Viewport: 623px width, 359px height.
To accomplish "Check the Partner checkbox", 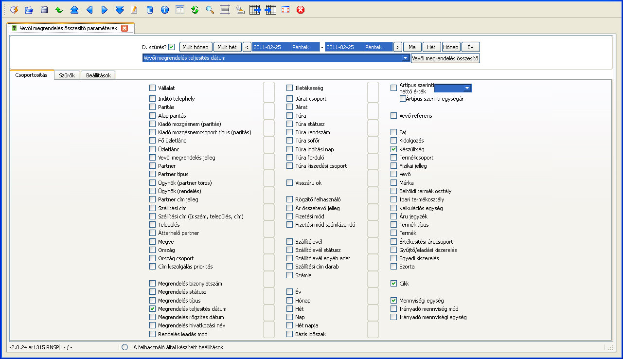I will point(153,166).
